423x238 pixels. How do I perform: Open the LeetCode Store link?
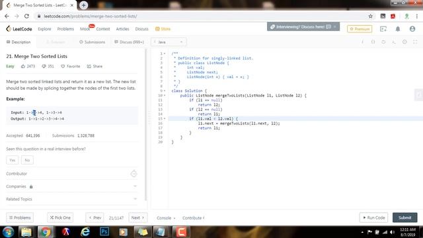click(x=163, y=29)
